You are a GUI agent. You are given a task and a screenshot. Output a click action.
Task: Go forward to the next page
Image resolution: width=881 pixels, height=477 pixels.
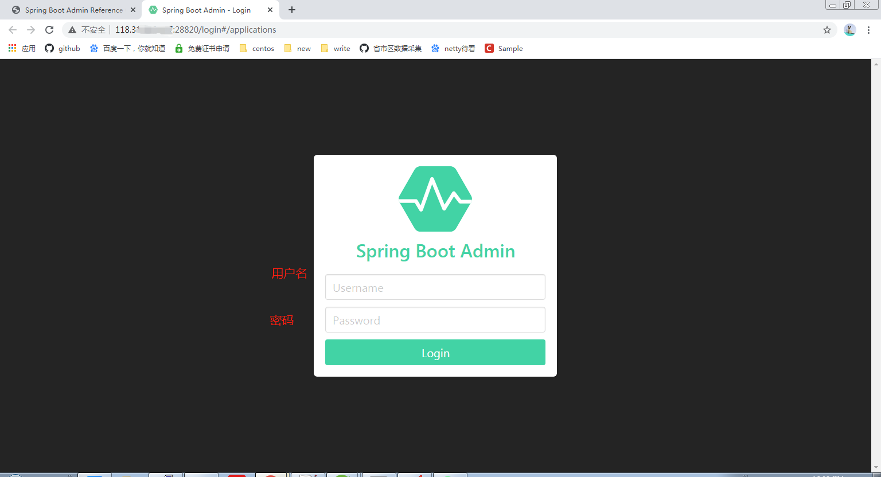(x=31, y=30)
